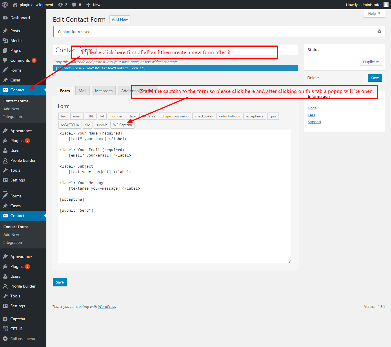Open the Dashboard icon in sidebar
The width and height of the screenshot is (391, 347).
5,18
